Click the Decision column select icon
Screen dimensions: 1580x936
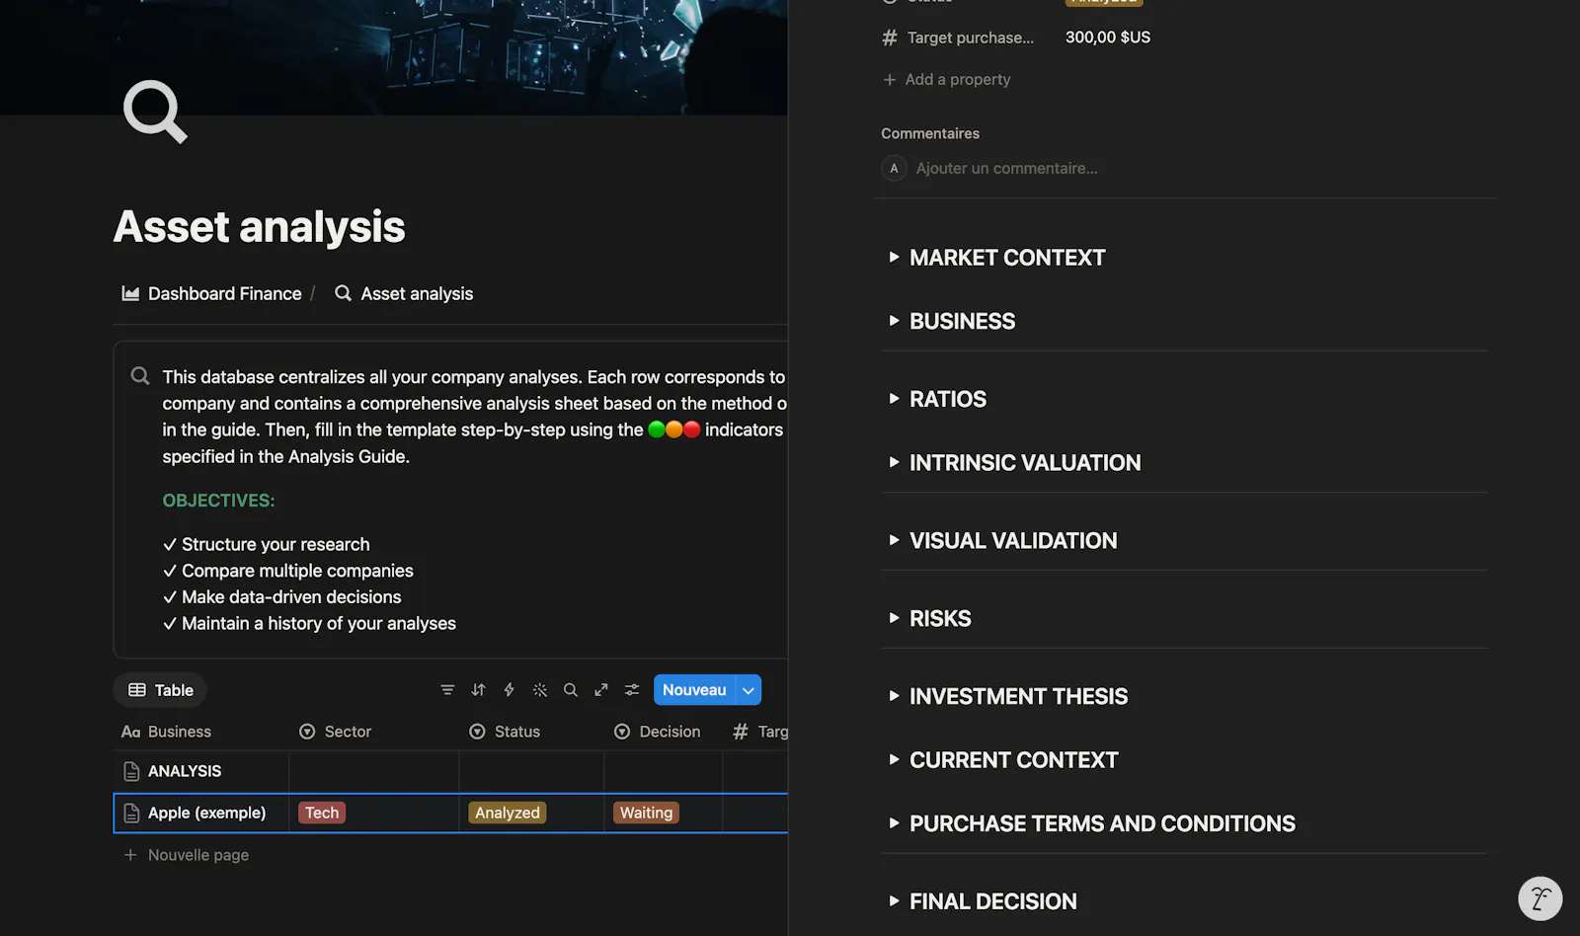tap(622, 732)
